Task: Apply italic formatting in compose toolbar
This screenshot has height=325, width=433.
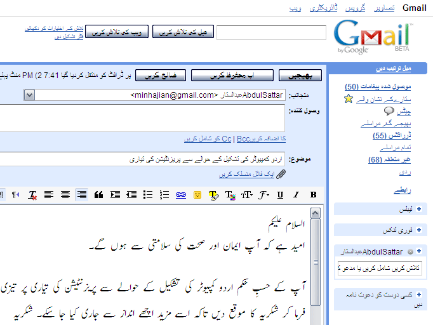Action: coord(296,195)
